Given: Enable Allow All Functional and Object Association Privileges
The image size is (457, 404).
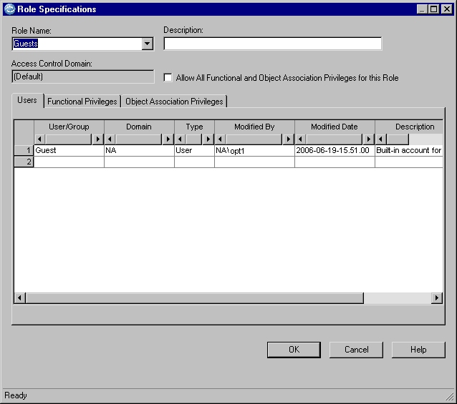Looking at the screenshot, I should pos(168,78).
